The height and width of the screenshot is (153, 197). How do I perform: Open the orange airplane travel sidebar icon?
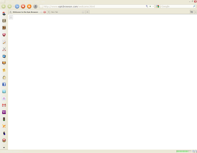(x=4, y=126)
